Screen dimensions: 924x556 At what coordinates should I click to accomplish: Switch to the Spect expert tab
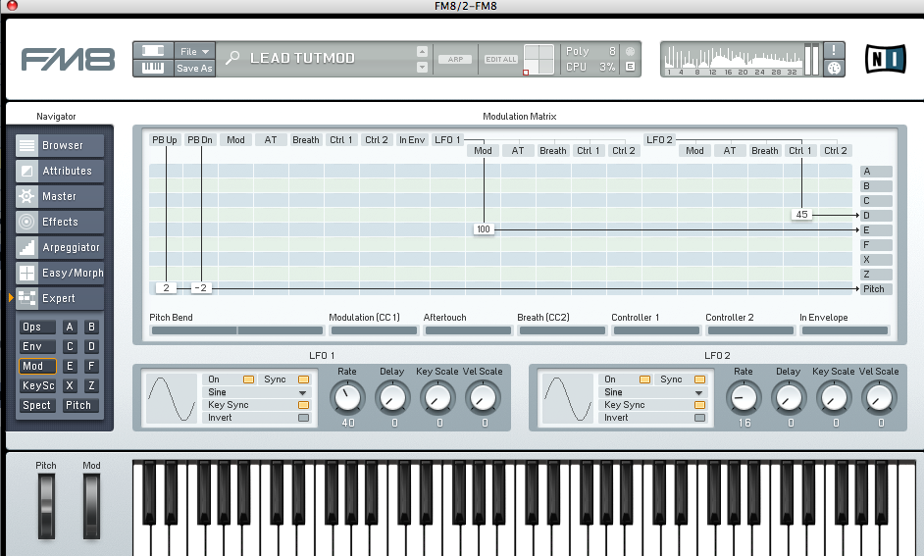coord(37,405)
